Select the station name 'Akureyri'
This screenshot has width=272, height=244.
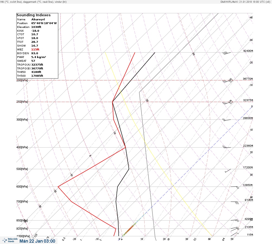[38, 20]
